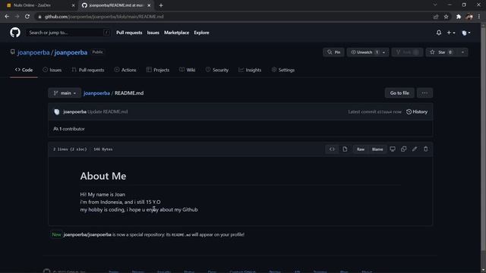Click the Unwatch button

(364, 52)
